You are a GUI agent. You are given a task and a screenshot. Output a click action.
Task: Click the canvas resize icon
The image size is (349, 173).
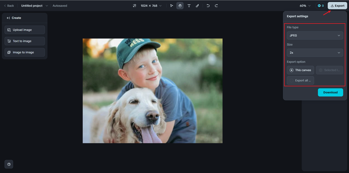[134, 6]
